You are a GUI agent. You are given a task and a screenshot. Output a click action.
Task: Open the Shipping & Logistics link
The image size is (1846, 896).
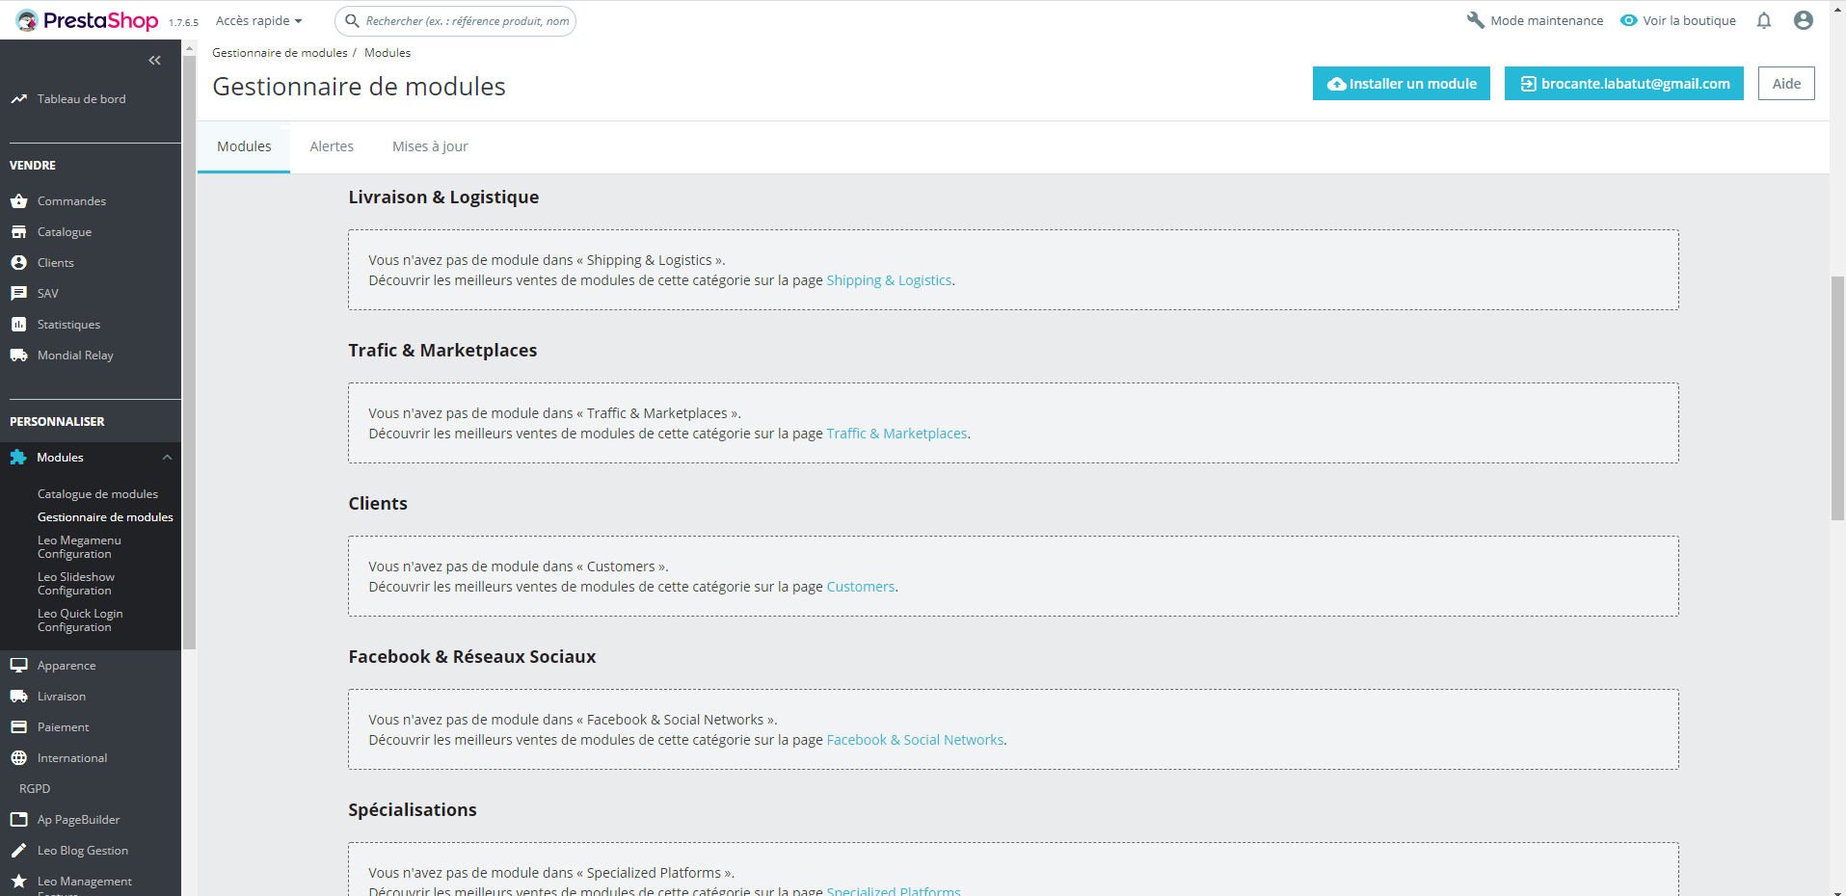pos(889,280)
